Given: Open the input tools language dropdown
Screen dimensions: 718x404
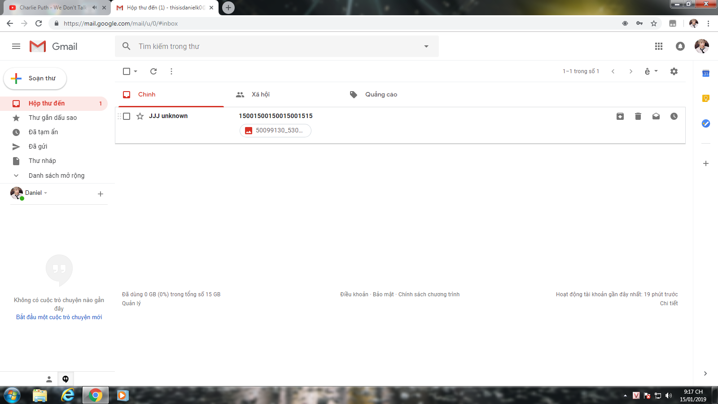Looking at the screenshot, I should click(x=651, y=71).
